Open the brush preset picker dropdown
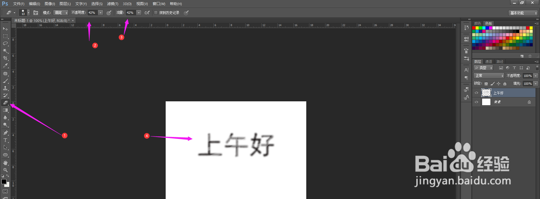 pos(28,13)
